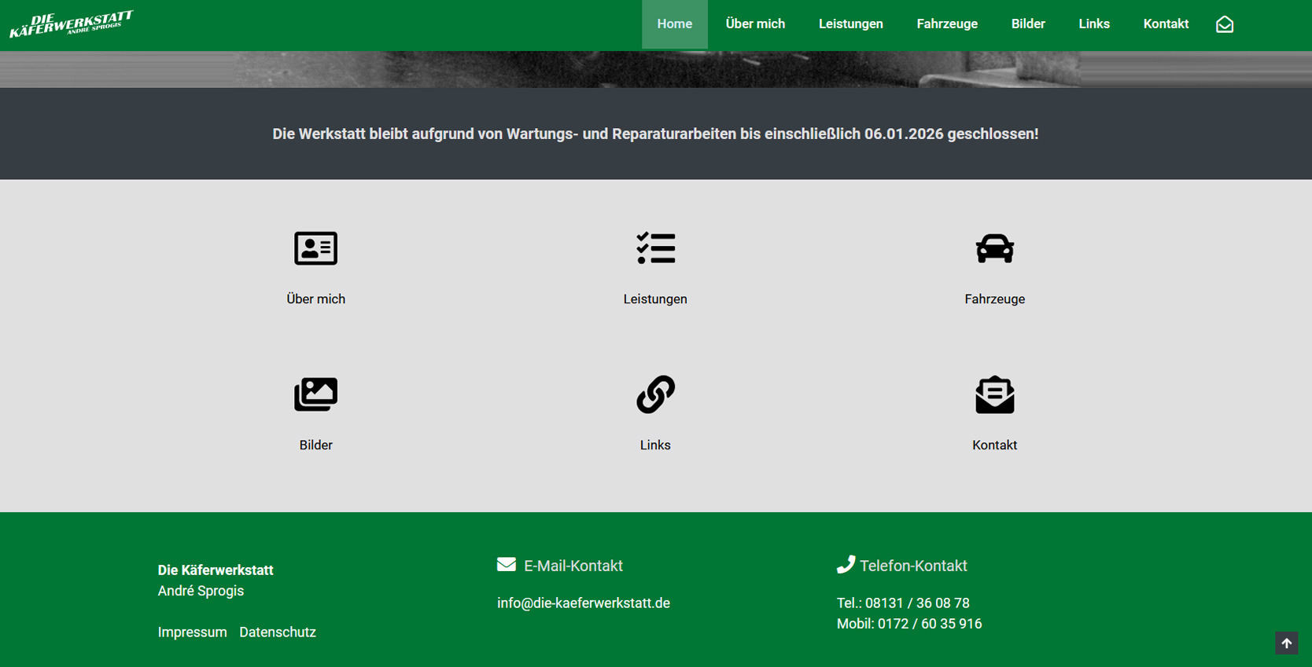Open Fahrzeuge from the top menu
The height and width of the screenshot is (667, 1312).
tap(947, 24)
